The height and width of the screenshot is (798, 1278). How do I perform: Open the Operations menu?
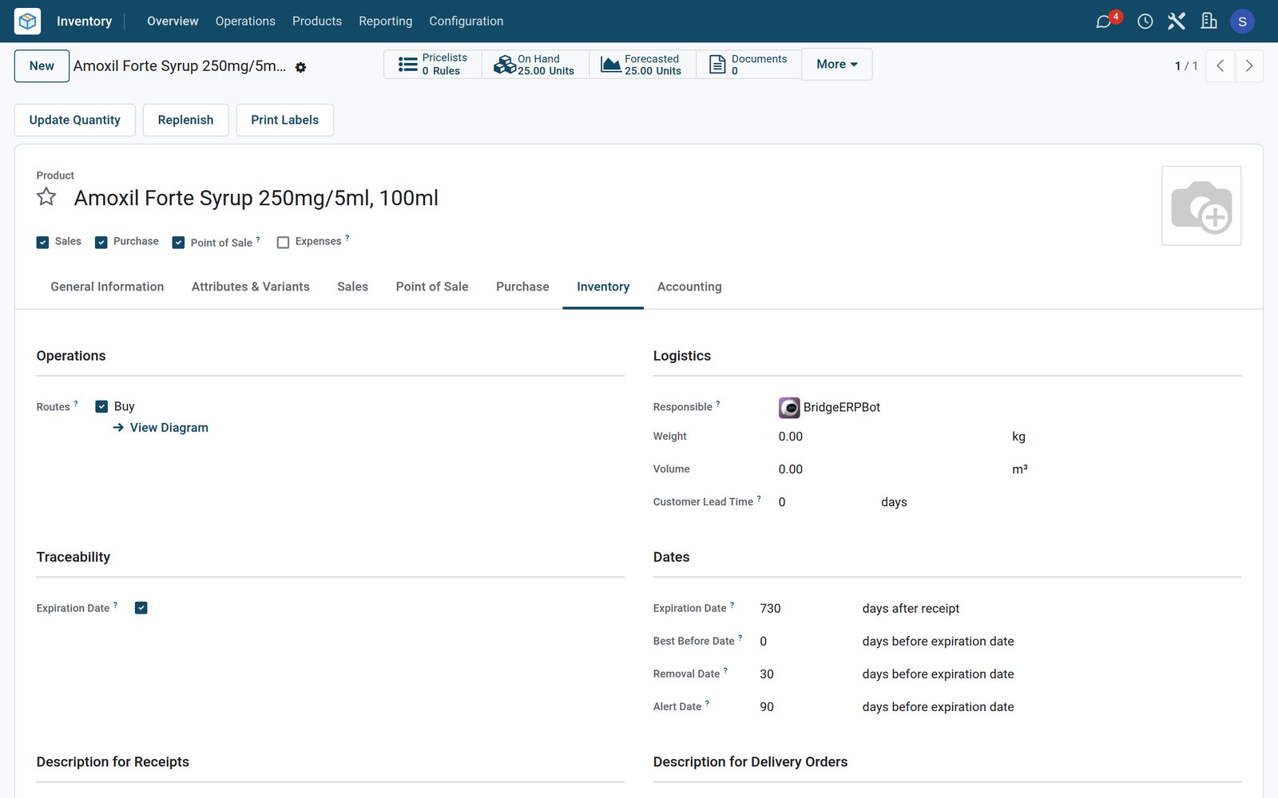(x=245, y=22)
